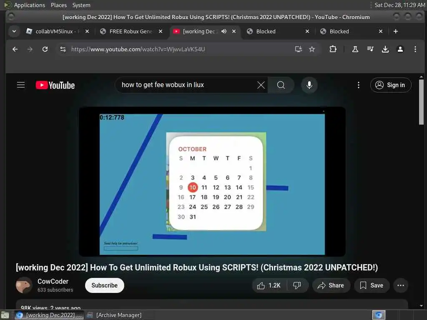Open the Places menu
The image size is (427, 320).
point(59,5)
